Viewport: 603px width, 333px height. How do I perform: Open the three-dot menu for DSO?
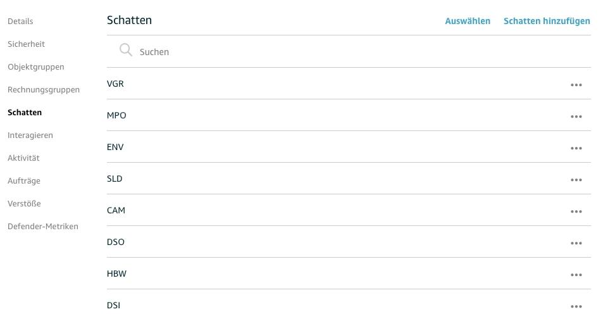tap(576, 243)
